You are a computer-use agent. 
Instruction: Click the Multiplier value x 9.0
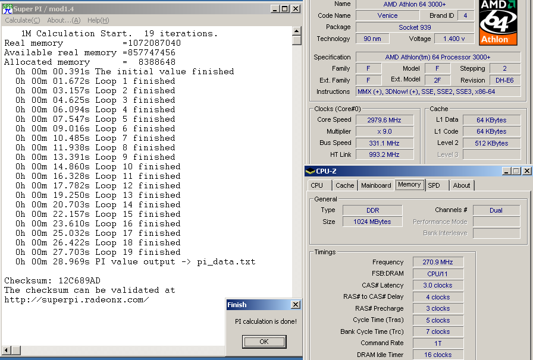(384, 131)
